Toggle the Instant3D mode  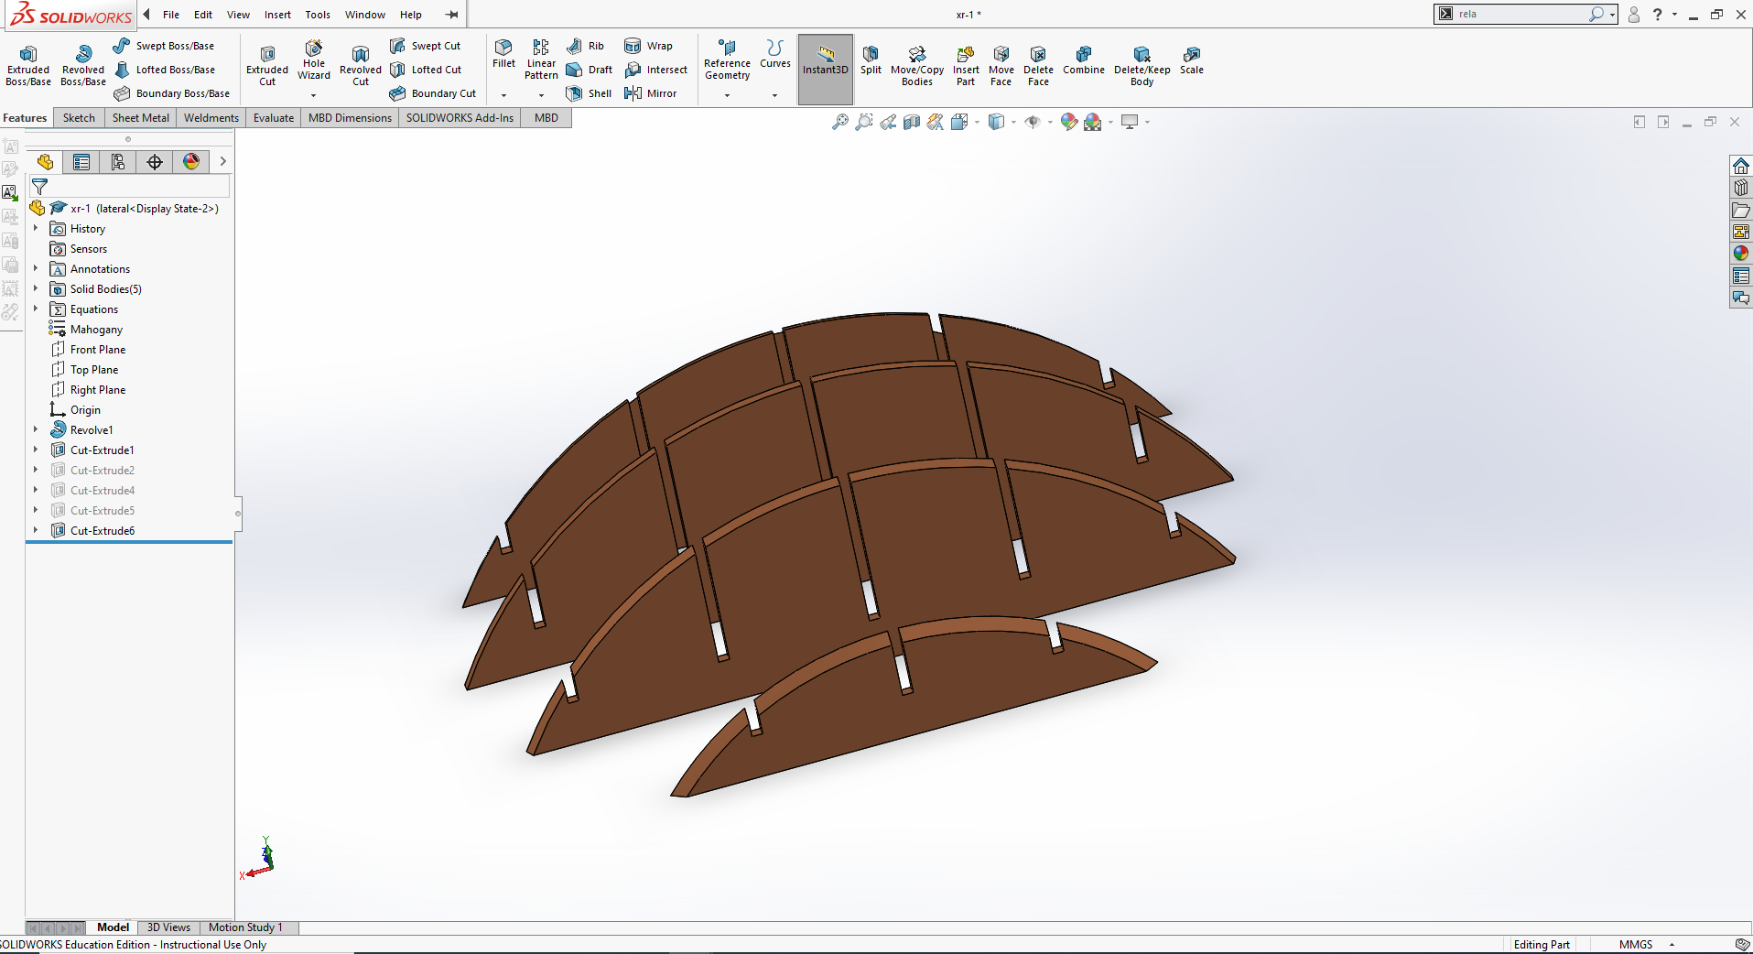[x=826, y=70]
